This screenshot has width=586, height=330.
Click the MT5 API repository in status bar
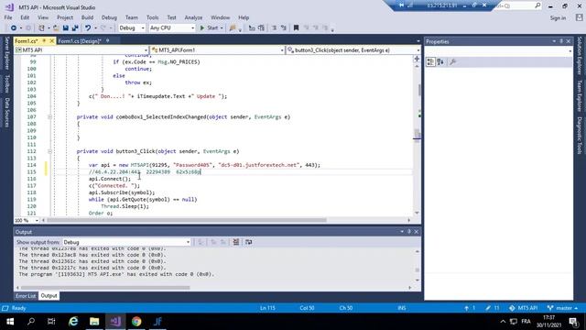523,308
